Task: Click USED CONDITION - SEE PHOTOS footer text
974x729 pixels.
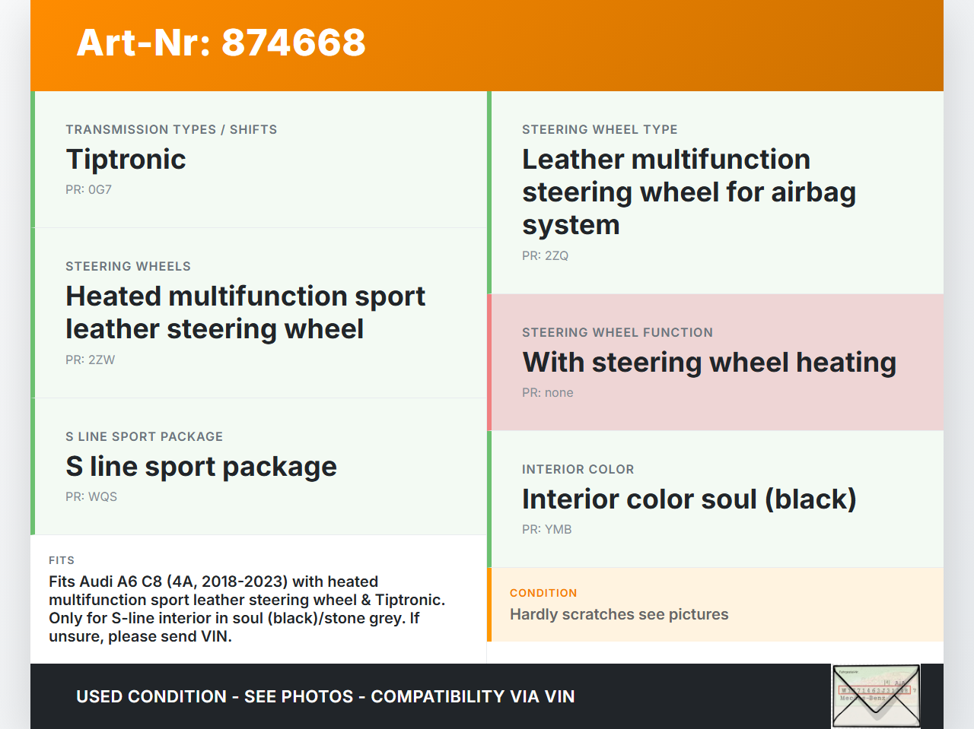Action: pos(325,696)
